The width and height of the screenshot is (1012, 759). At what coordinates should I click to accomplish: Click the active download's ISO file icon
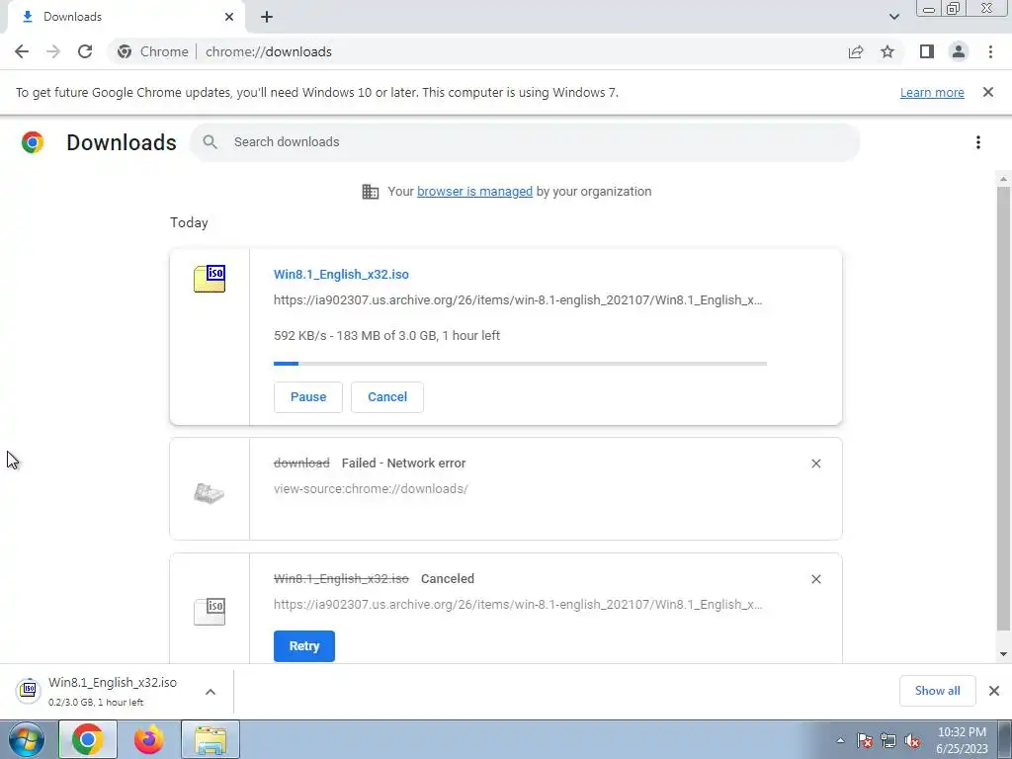(x=210, y=279)
